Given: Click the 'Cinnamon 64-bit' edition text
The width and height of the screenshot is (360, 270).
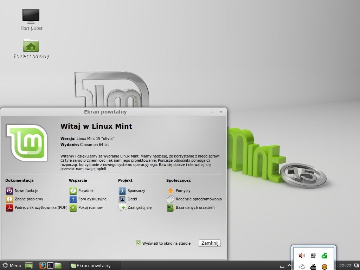Looking at the screenshot, I should tap(95, 144).
